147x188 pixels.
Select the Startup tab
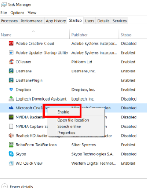coord(75,20)
